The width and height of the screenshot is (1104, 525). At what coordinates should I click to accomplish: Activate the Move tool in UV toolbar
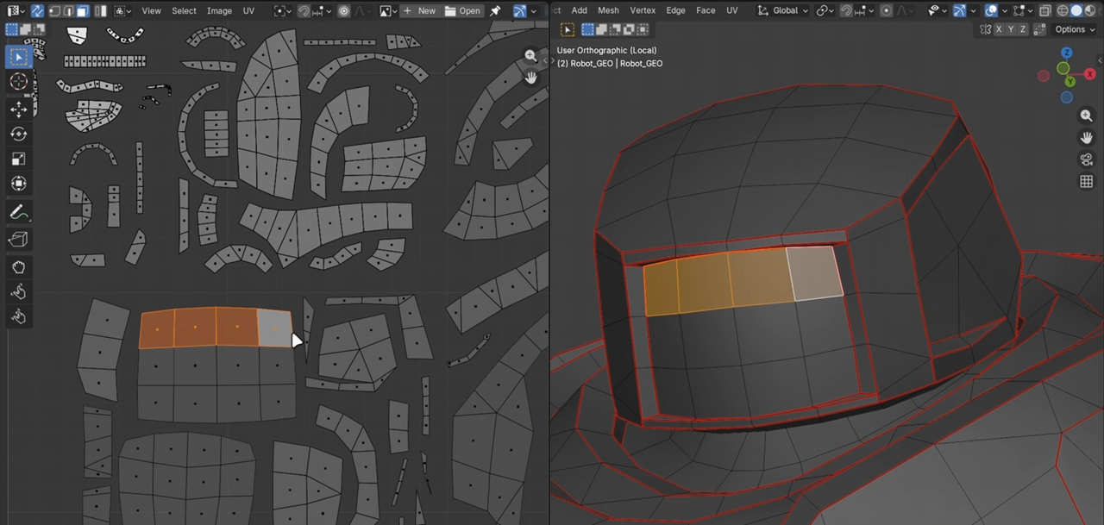coord(18,109)
